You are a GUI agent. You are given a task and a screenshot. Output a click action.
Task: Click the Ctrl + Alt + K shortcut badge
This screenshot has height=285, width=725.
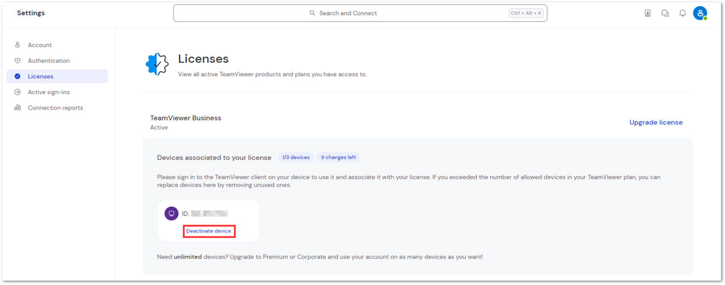[x=526, y=13]
